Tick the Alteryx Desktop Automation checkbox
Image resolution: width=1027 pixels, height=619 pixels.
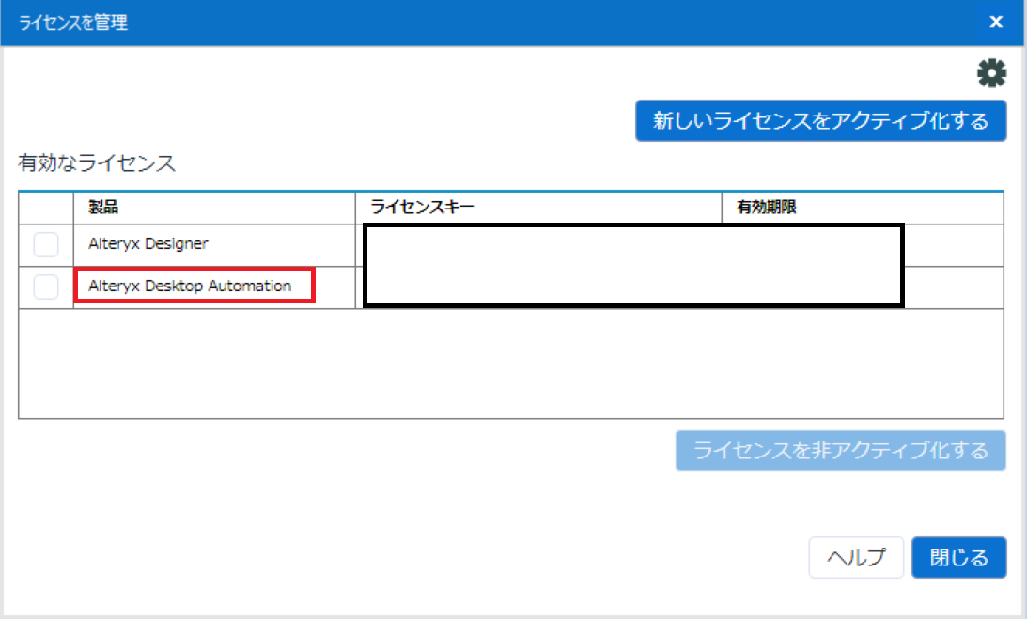[46, 286]
